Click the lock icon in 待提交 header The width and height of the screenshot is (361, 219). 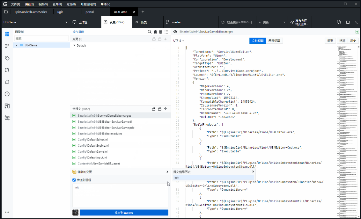coord(154,109)
